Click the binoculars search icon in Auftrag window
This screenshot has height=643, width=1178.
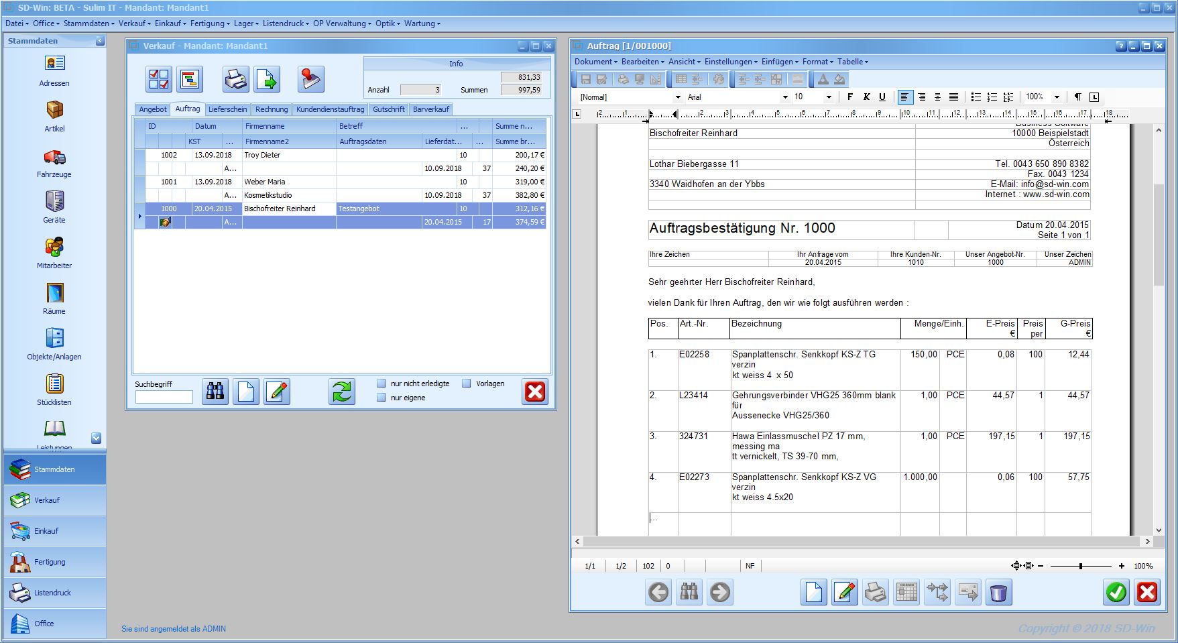click(x=689, y=593)
